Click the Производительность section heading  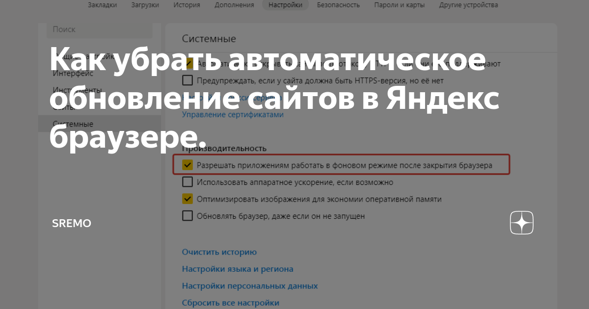pos(224,148)
